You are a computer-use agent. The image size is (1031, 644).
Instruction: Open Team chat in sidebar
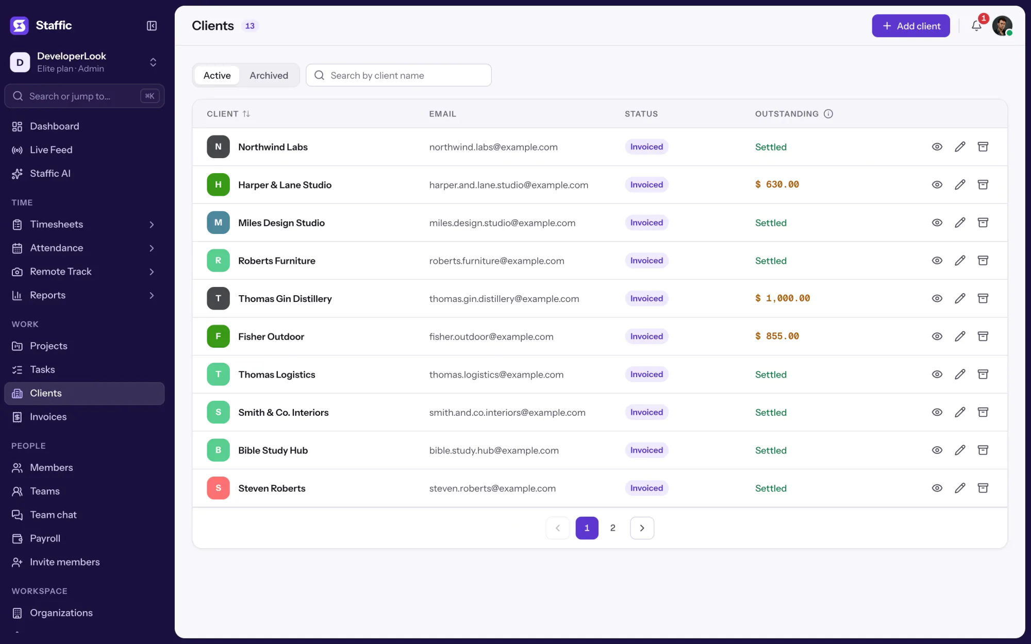[x=84, y=515]
